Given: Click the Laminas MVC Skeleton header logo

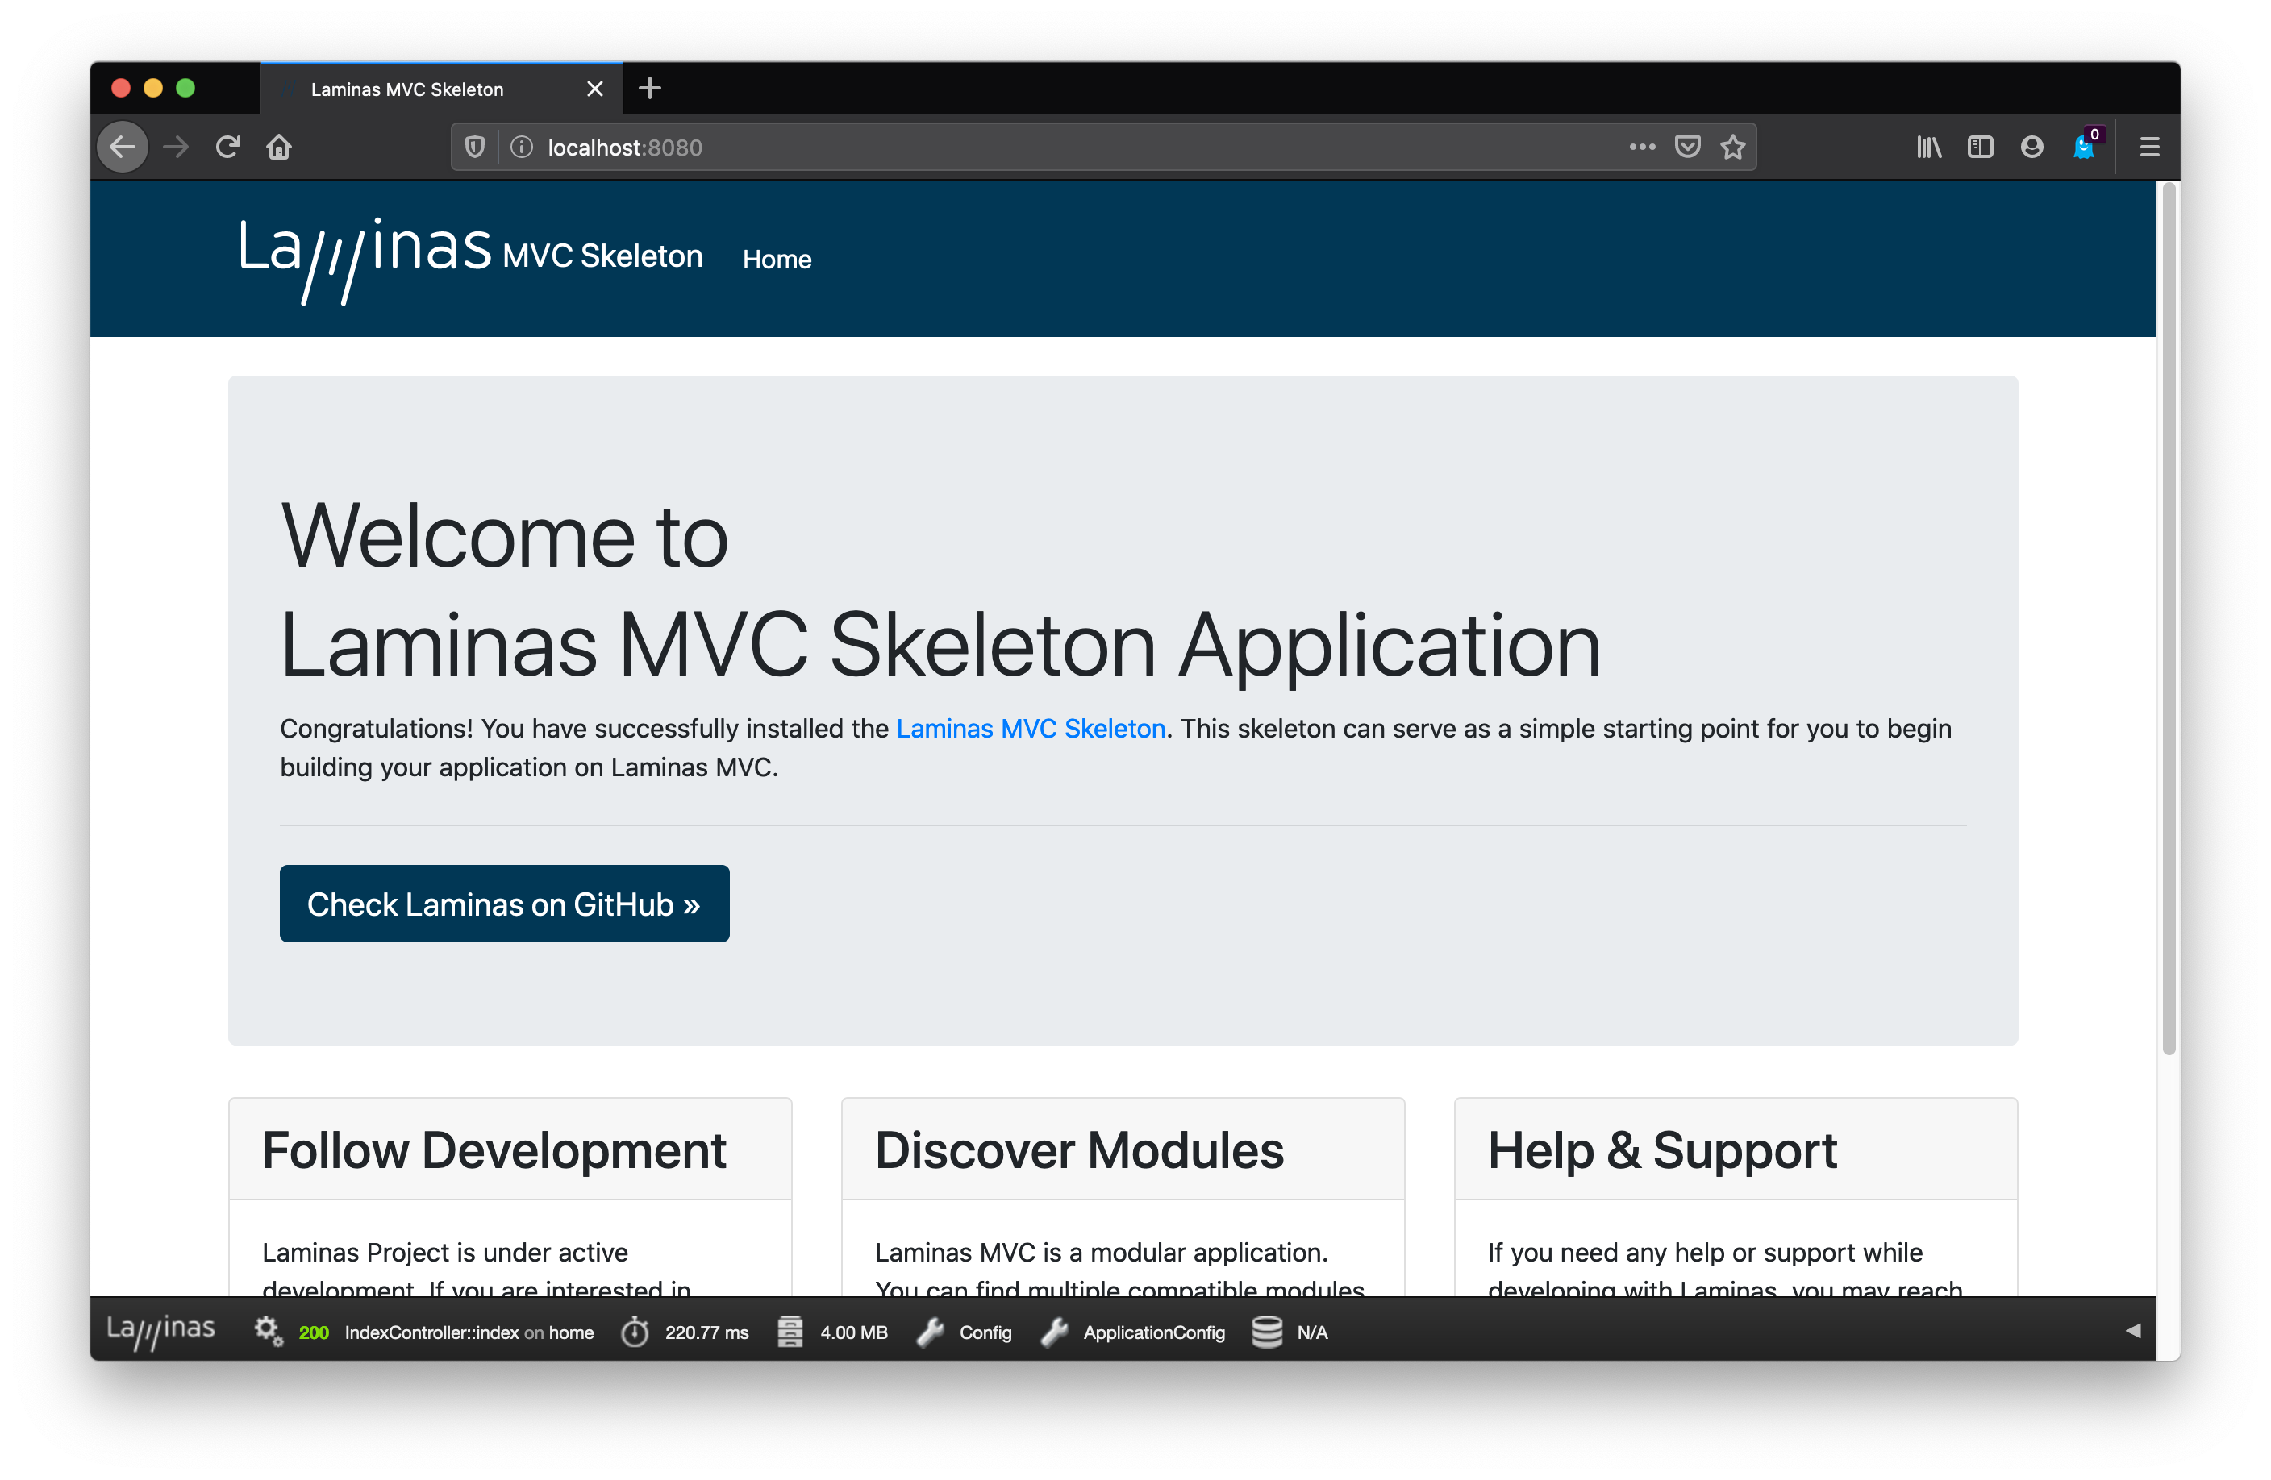Looking at the screenshot, I should pyautogui.click(x=470, y=260).
